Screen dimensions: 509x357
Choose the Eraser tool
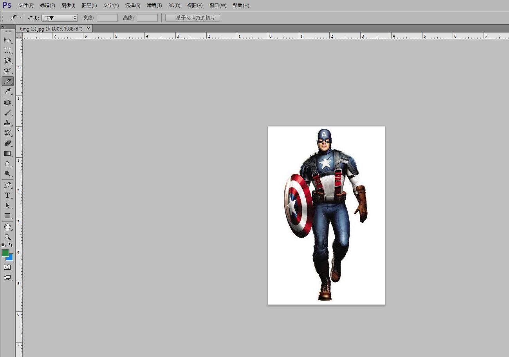tap(7, 143)
